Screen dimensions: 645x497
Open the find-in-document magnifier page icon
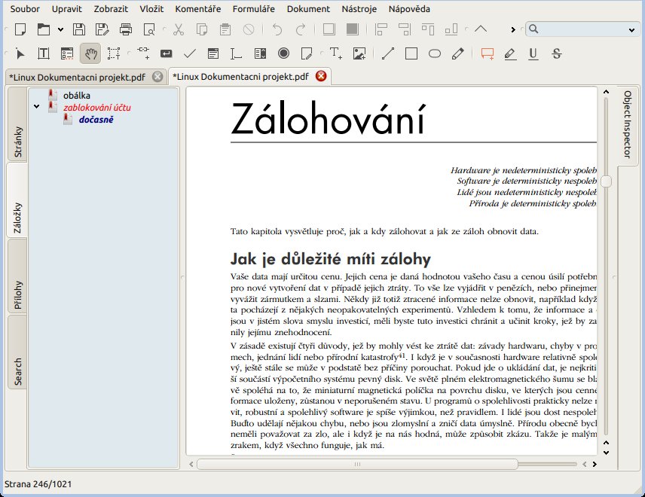point(149,29)
